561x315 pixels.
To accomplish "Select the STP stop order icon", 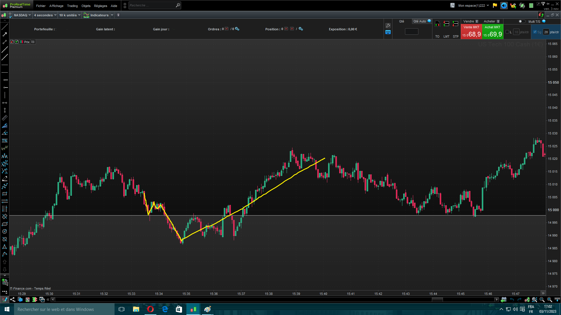I will [x=455, y=24].
